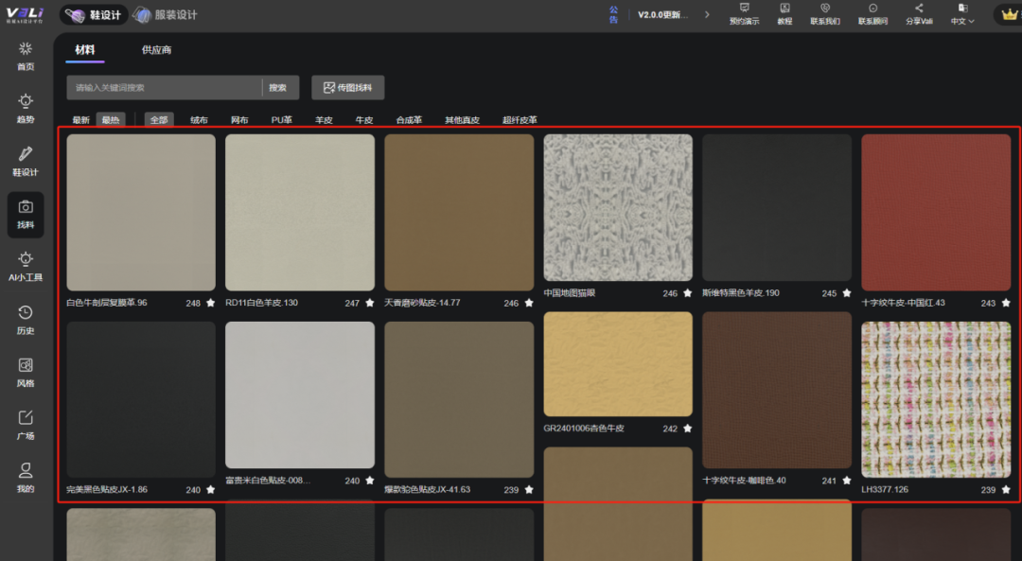The width and height of the screenshot is (1022, 561).
Task: Open the V2.0.0更新 announcement
Action: 662,14
